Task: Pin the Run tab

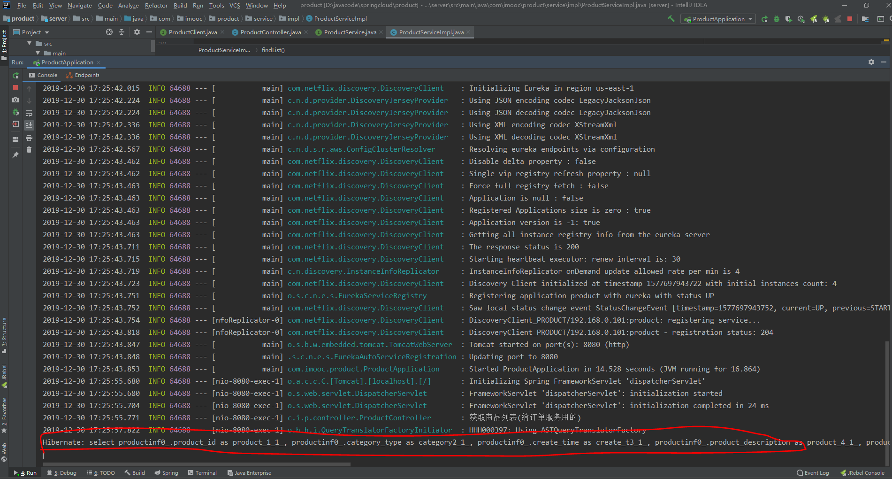Action: pos(15,155)
